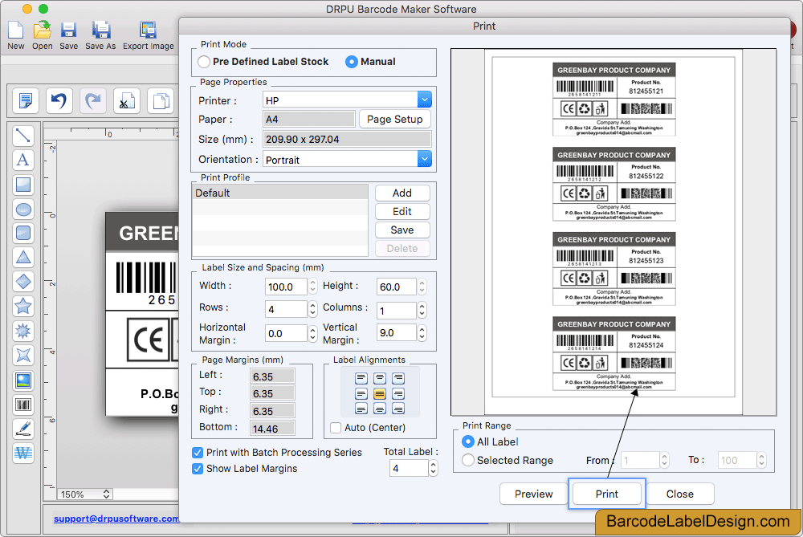Select the four-point star tool
The width and height of the screenshot is (803, 537).
(23, 356)
